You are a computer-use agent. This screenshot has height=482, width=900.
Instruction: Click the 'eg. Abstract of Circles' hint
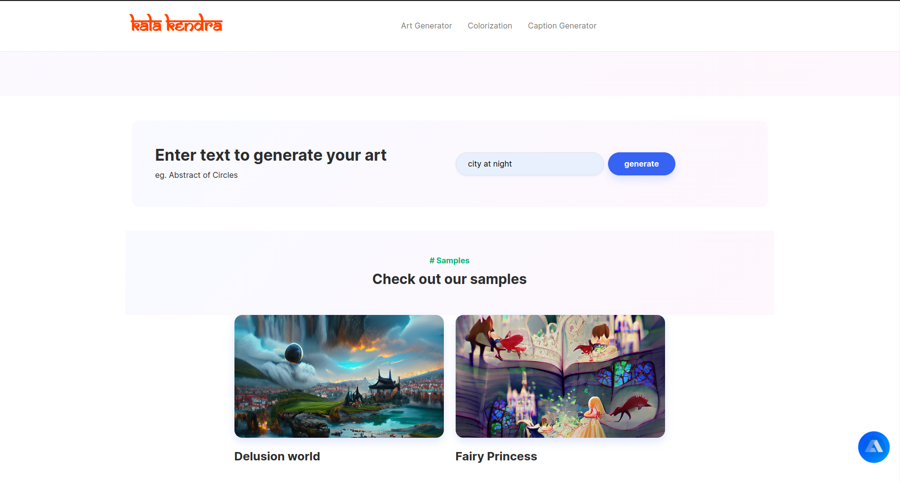coord(196,175)
